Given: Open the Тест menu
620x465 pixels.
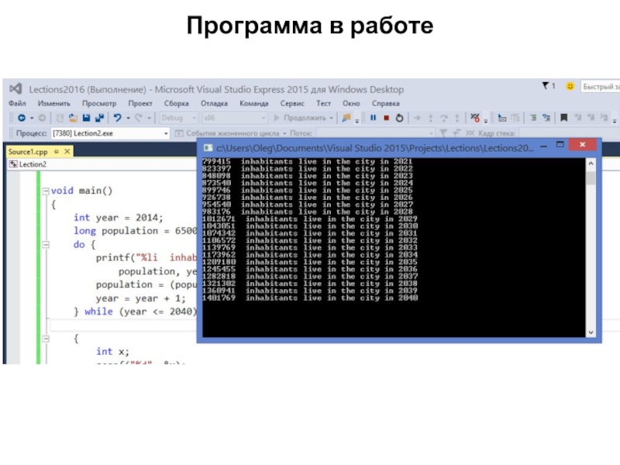Looking at the screenshot, I should [x=323, y=104].
